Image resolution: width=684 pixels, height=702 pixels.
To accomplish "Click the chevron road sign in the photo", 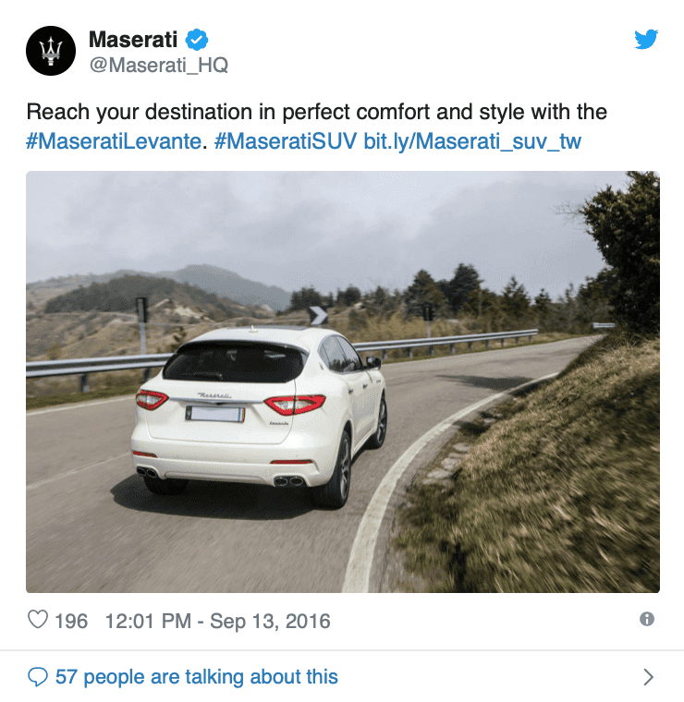I will pyautogui.click(x=318, y=316).
